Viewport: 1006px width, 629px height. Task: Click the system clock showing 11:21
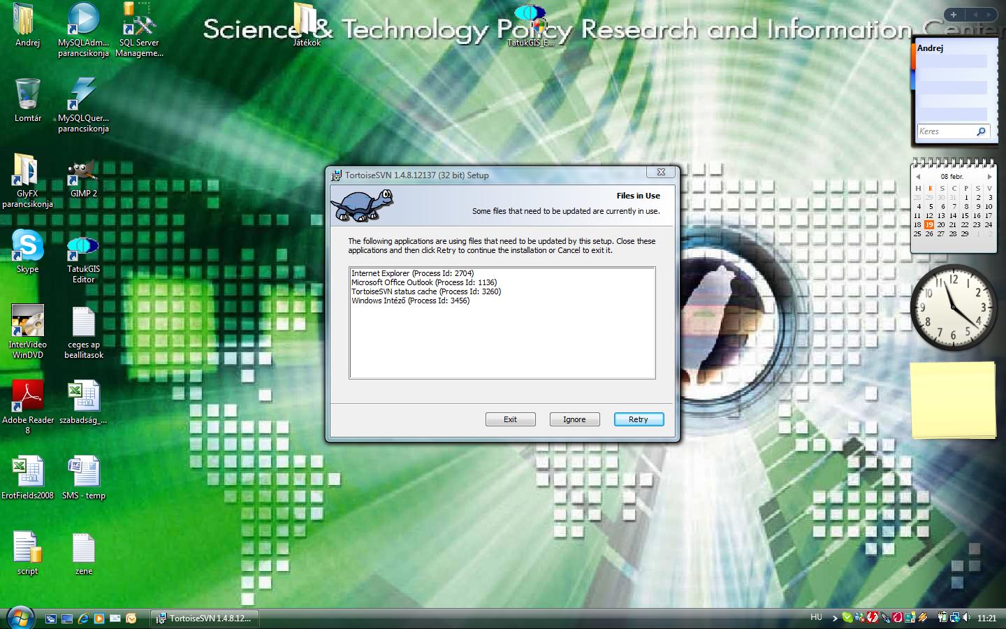click(986, 618)
